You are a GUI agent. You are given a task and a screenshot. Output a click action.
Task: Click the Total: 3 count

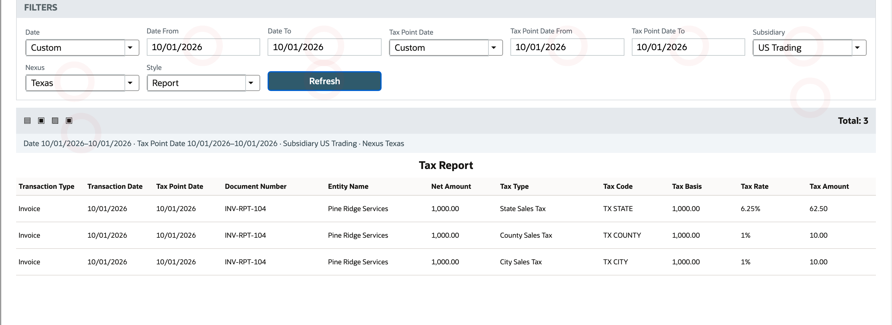pyautogui.click(x=853, y=121)
